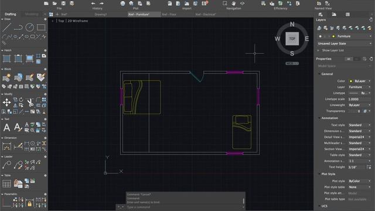This screenshot has width=375, height=211.
Task: Collapse the Annotation properties section
Action: (319, 118)
